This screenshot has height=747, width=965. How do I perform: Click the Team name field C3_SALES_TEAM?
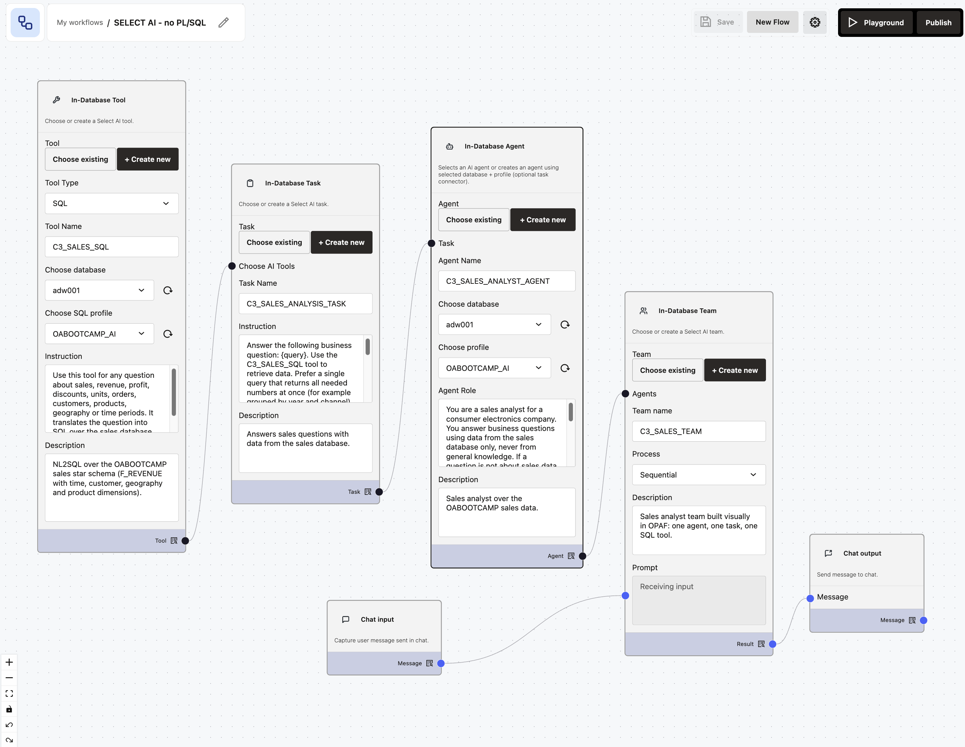click(698, 432)
